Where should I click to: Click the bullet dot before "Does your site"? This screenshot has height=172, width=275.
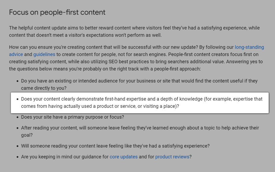[x=17, y=117]
